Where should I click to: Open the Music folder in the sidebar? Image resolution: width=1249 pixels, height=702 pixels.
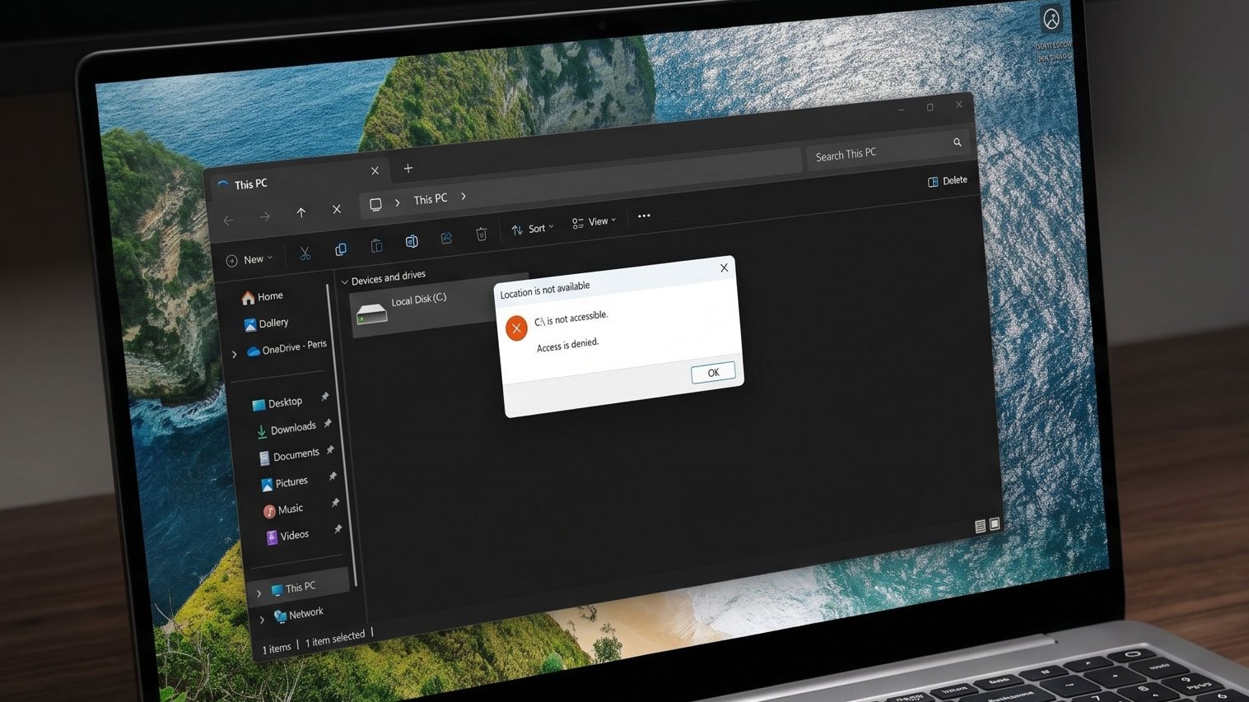pyautogui.click(x=283, y=510)
